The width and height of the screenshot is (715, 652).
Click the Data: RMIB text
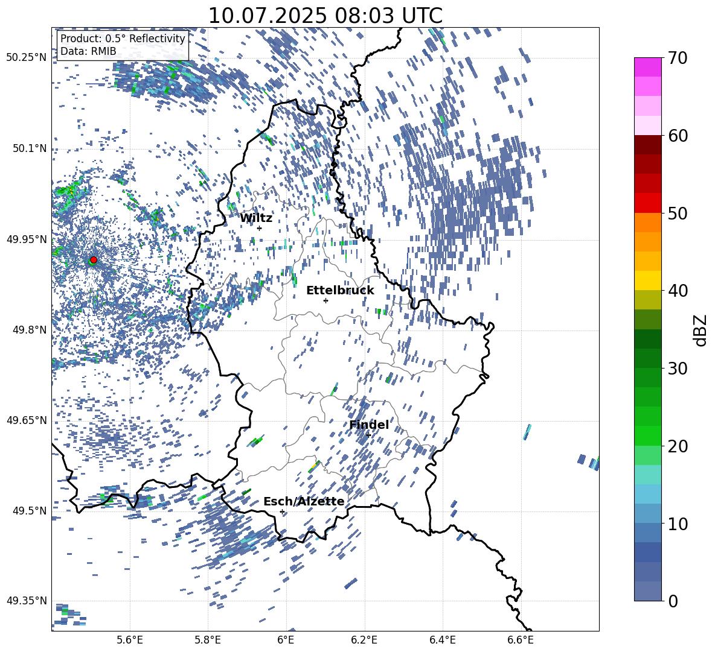88,51
